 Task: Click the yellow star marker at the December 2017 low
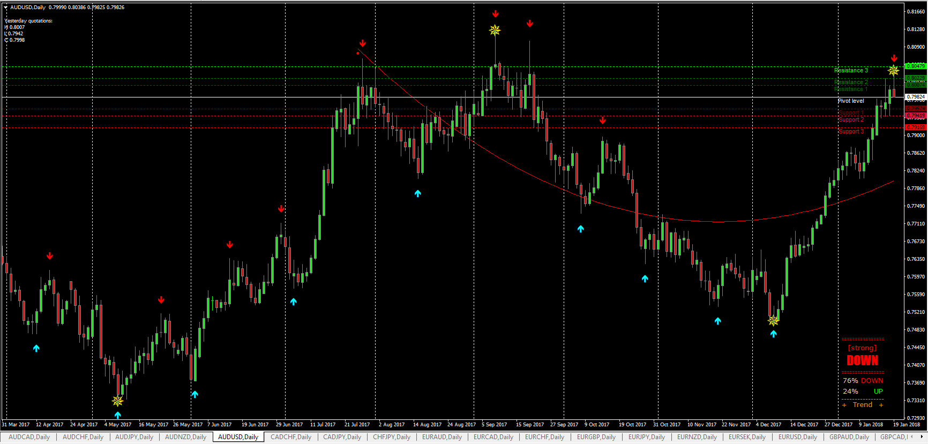point(773,321)
